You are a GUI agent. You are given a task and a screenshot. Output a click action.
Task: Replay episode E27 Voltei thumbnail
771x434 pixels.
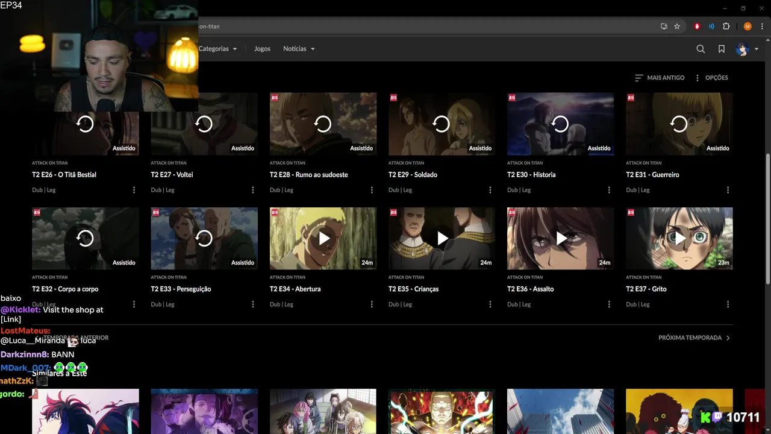[204, 124]
